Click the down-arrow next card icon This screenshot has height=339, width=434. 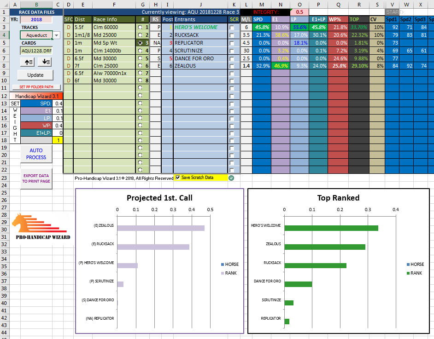[45, 62]
